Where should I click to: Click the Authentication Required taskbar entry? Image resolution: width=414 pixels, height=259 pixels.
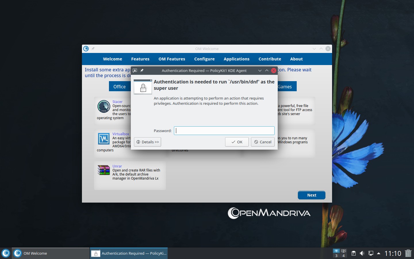click(129, 253)
